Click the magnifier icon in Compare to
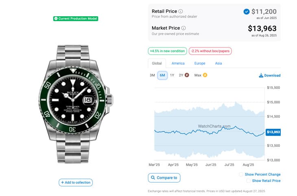This screenshot has height=196, width=297. click(x=153, y=178)
